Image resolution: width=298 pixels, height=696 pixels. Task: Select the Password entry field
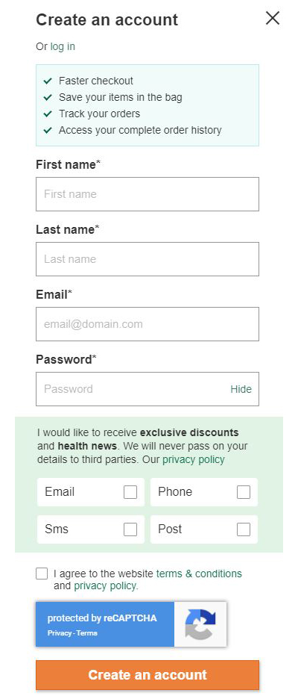148,389
